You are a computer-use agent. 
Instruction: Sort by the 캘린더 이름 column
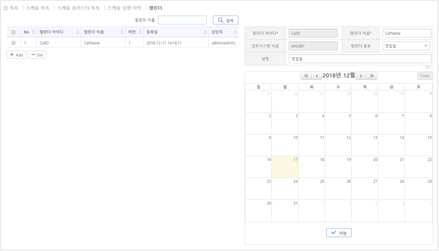tap(103, 32)
